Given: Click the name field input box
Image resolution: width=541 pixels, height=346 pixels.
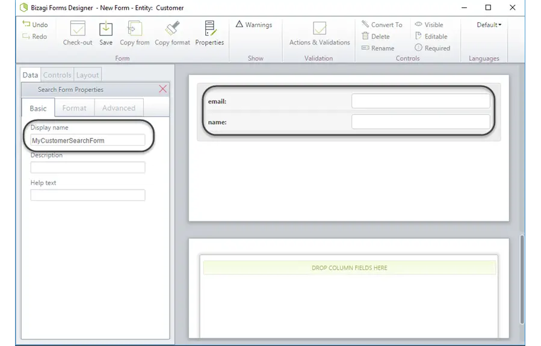Looking at the screenshot, I should tap(421, 122).
